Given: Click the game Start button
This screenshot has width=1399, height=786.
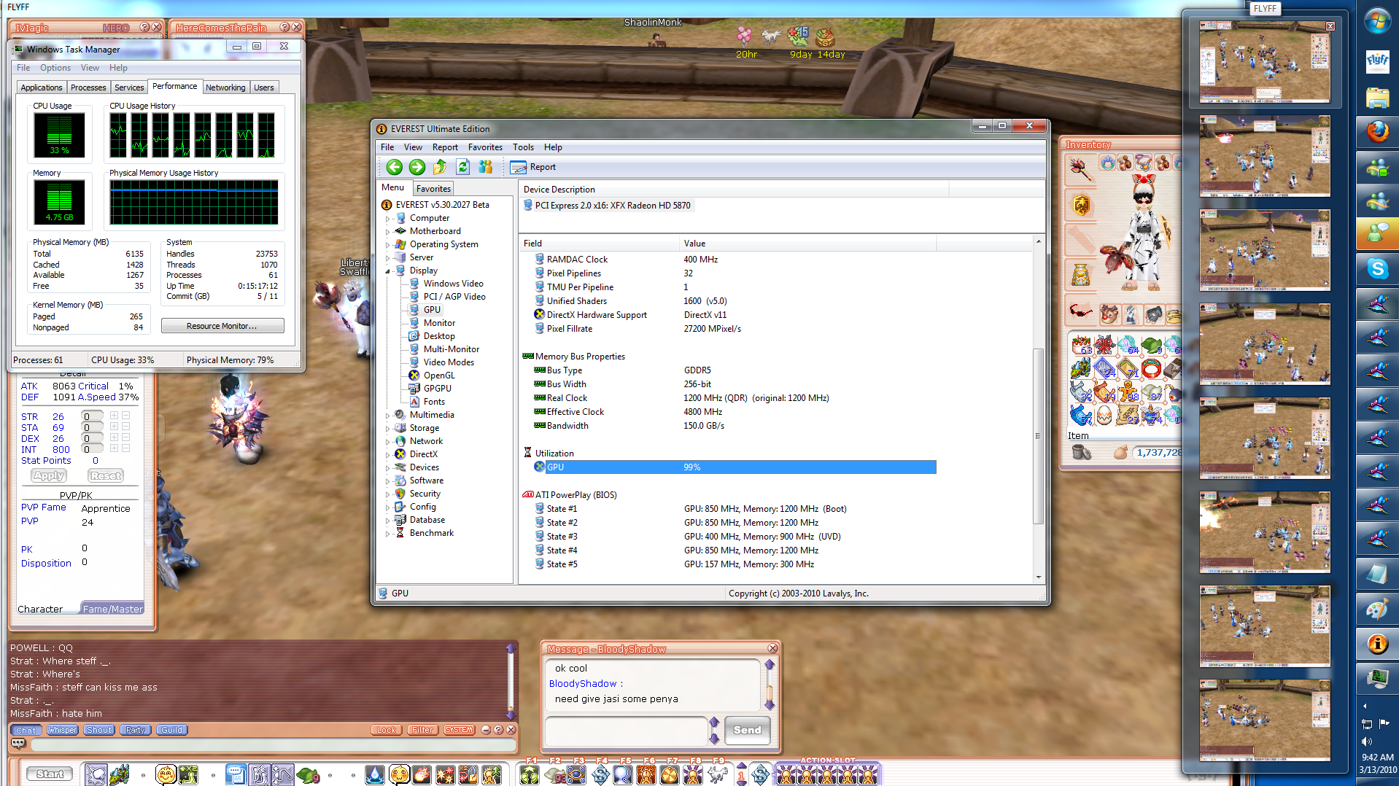Looking at the screenshot, I should pos(50,774).
